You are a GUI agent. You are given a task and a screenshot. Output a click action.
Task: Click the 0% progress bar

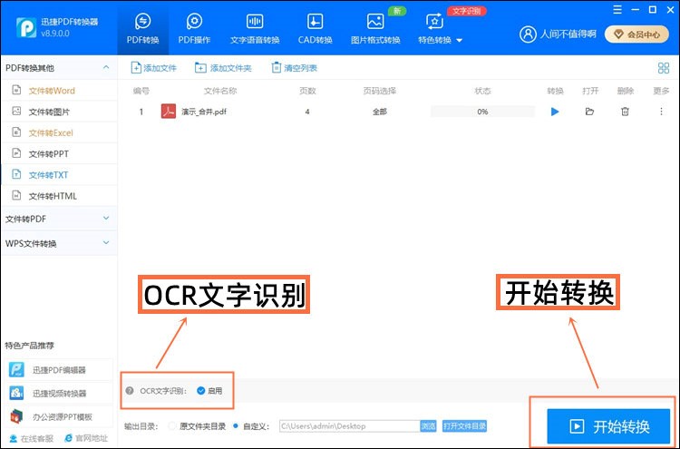coord(482,112)
